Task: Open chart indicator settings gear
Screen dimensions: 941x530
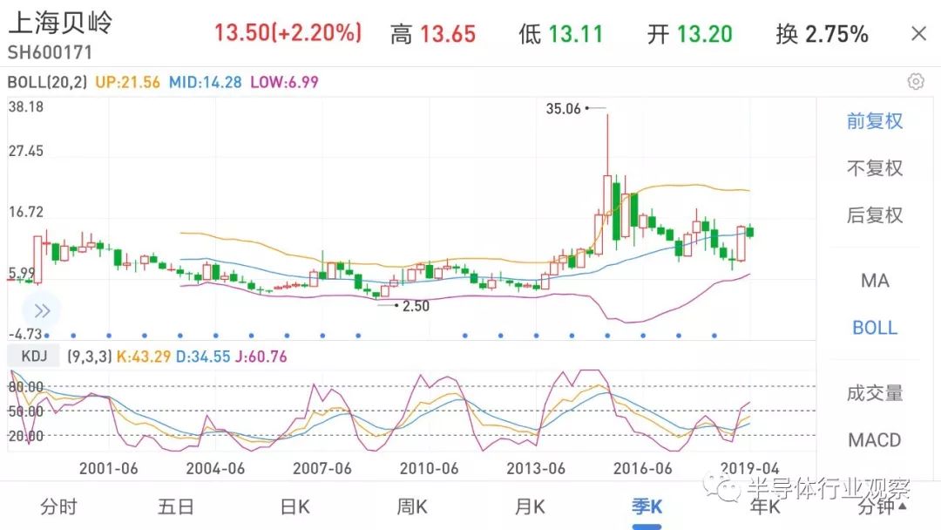Action: [x=916, y=81]
